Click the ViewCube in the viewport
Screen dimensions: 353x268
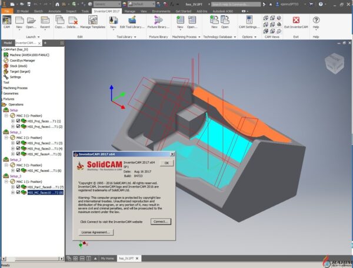coord(335,63)
